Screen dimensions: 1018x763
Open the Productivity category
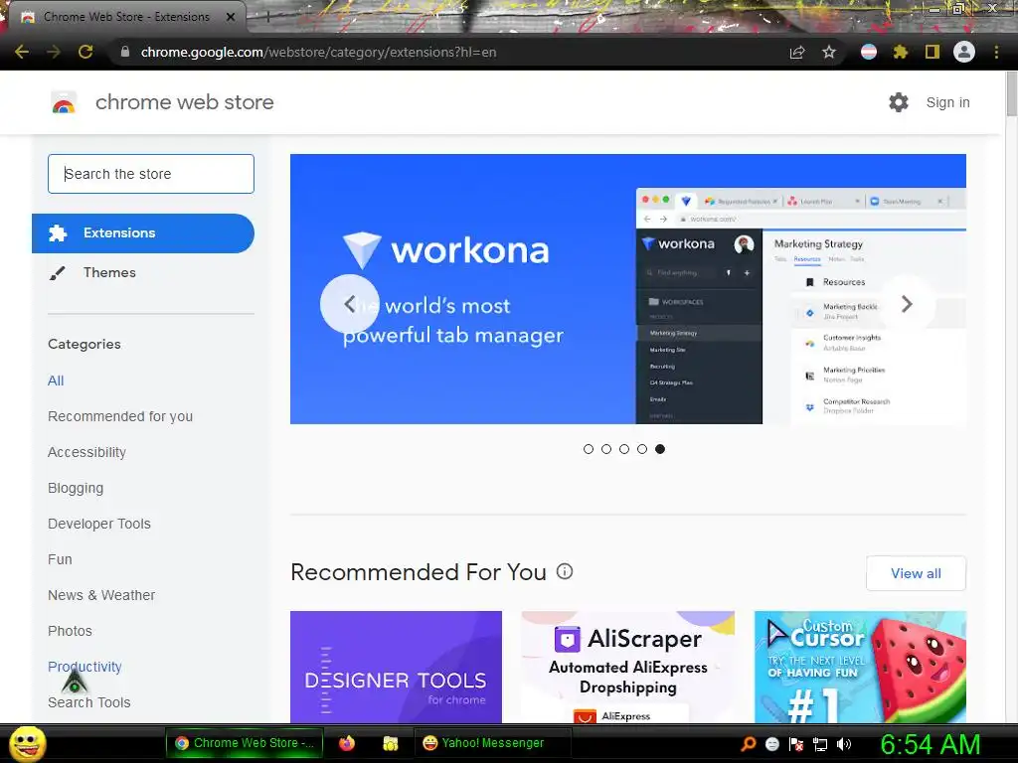point(85,667)
